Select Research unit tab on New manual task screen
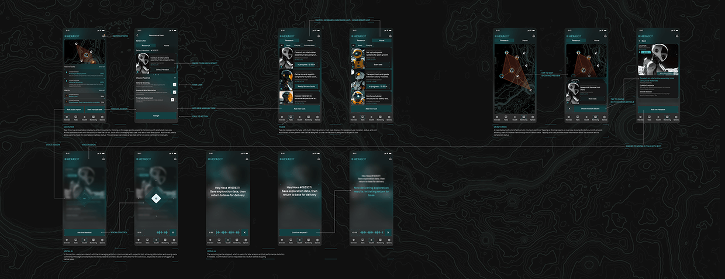The height and width of the screenshot is (279, 725). tap(146, 46)
